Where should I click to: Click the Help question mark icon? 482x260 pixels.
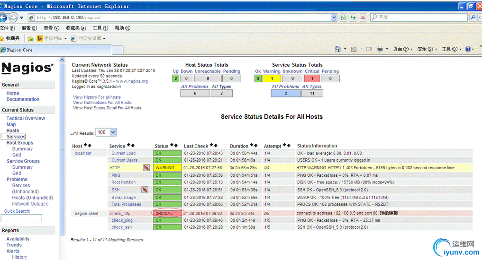pos(468,49)
